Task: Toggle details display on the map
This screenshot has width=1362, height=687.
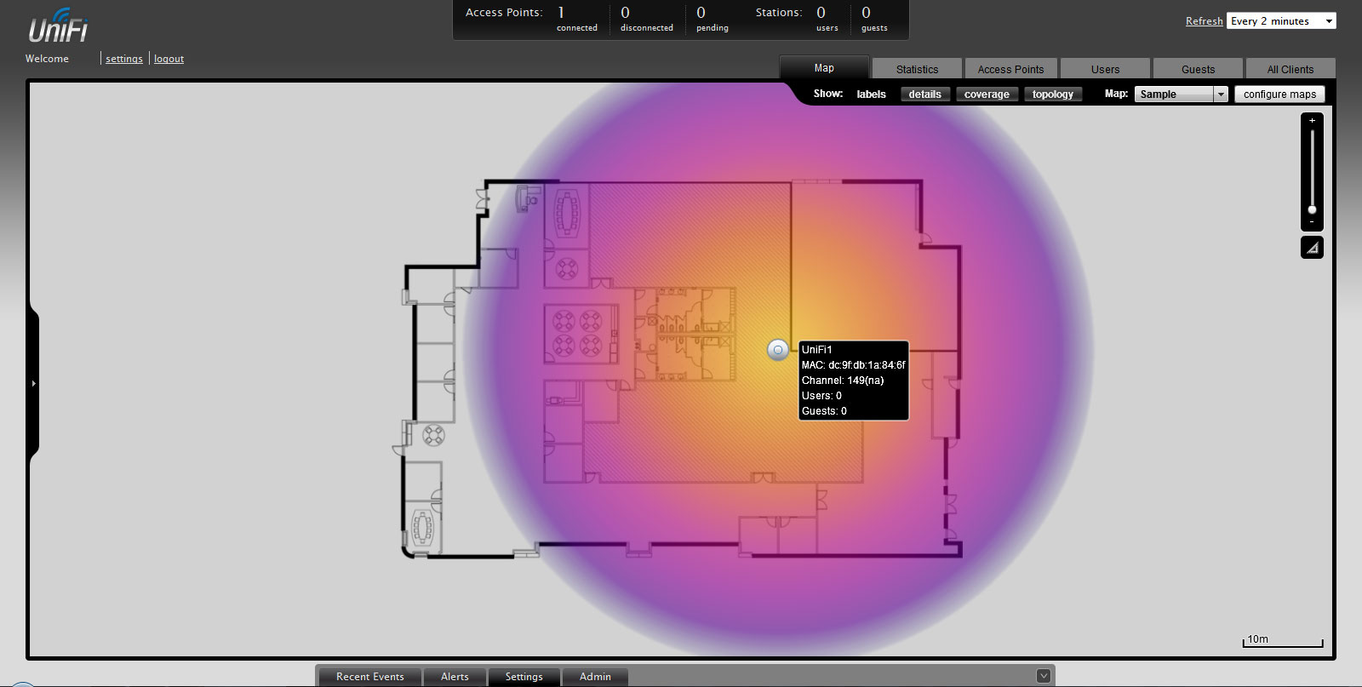Action: click(924, 94)
